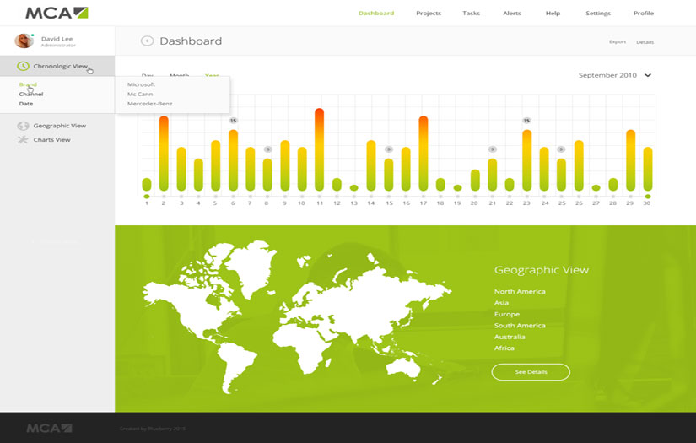Select Africa region

click(504, 348)
